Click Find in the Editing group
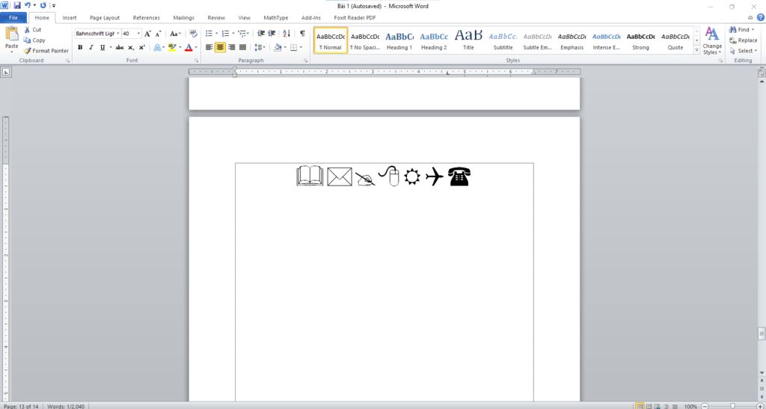Viewport: 766px width, 409px height. coord(741,30)
